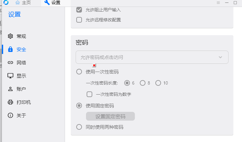Screen dimensions: 242x142
Task: Switch to the 主页 tab
Action: (x=23, y=3)
